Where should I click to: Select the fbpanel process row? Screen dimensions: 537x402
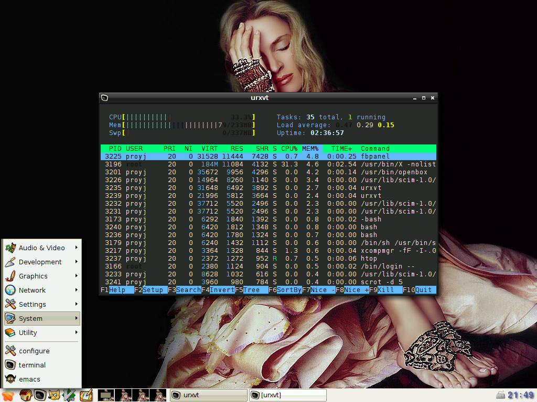(268, 157)
